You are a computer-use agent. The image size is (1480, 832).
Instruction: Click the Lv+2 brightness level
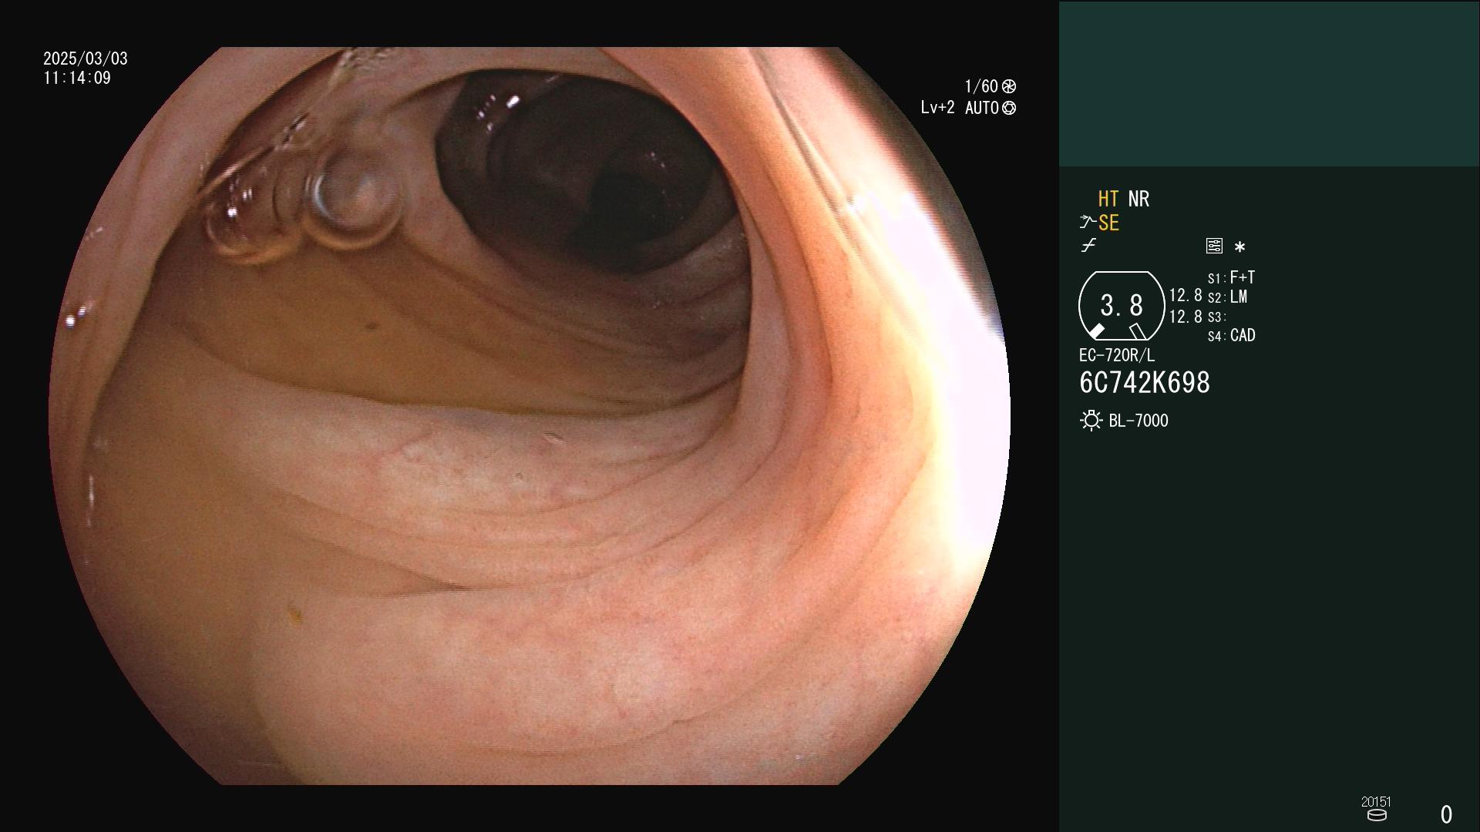pos(938,108)
